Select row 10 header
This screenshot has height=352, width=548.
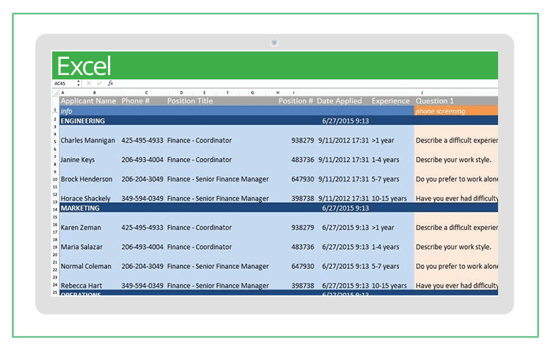pos(55,179)
